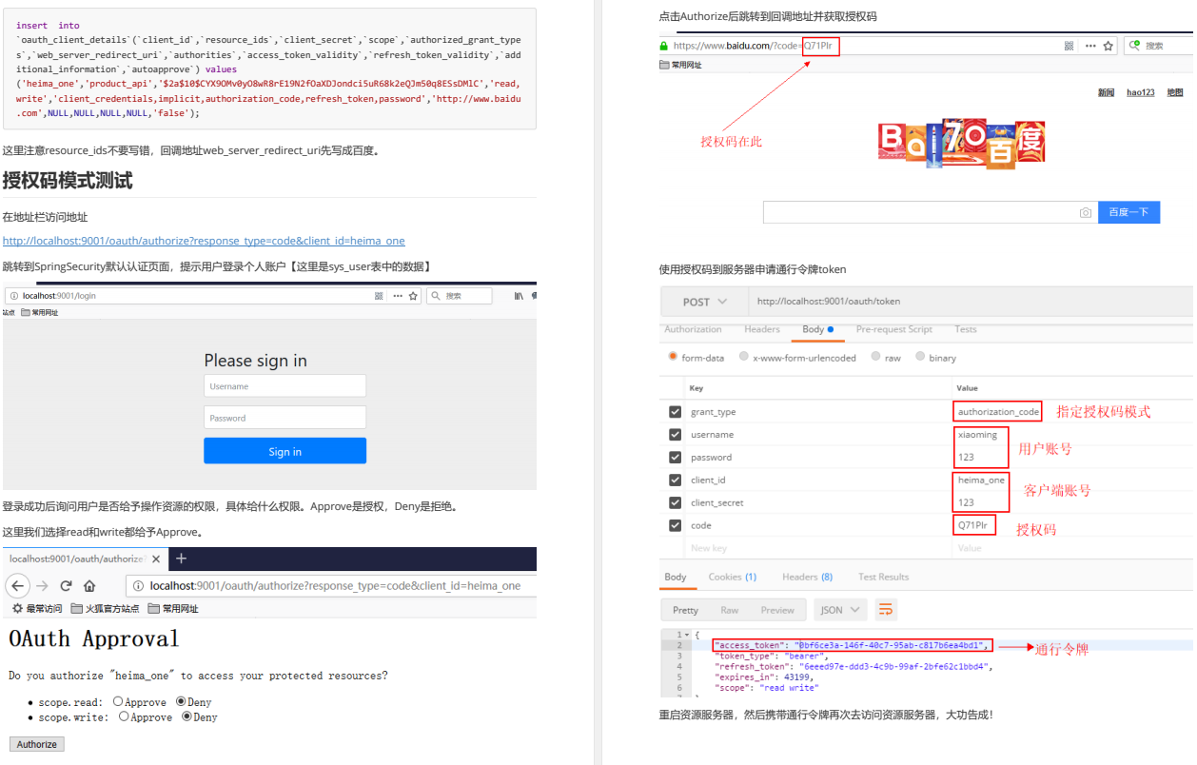Viewport: 1197px width, 765px height.
Task: Click the search magnifier in login browser search box
Action: point(436,296)
